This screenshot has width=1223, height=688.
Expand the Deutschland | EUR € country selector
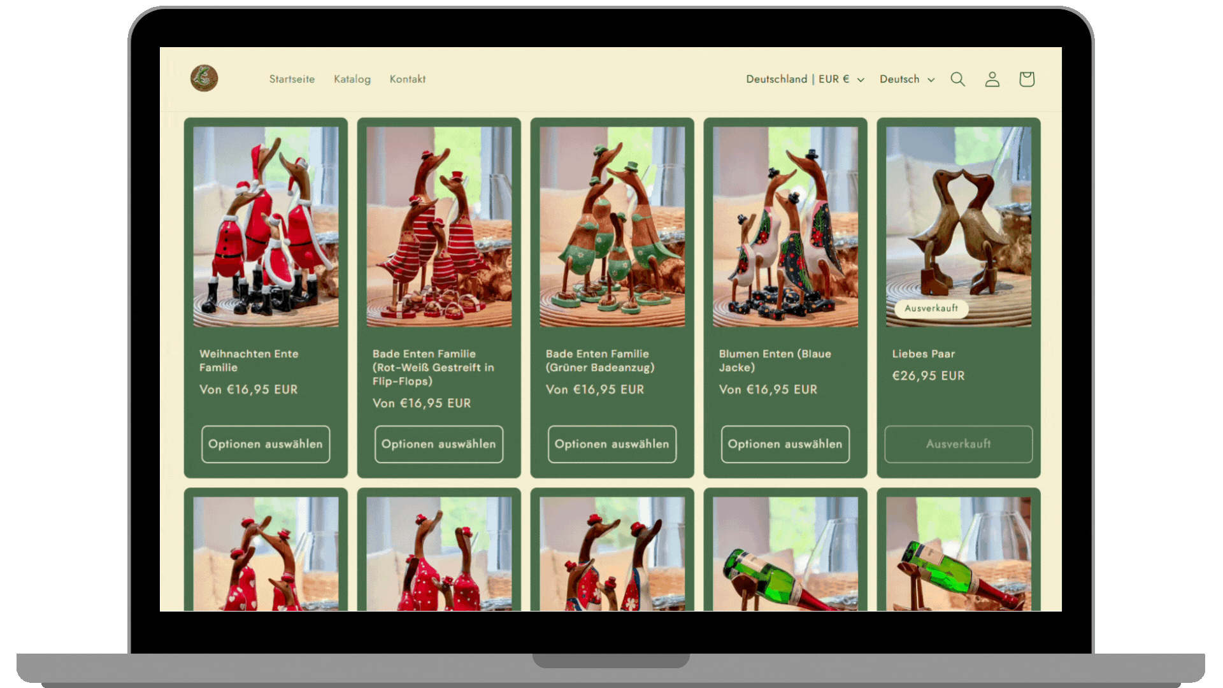click(x=805, y=79)
